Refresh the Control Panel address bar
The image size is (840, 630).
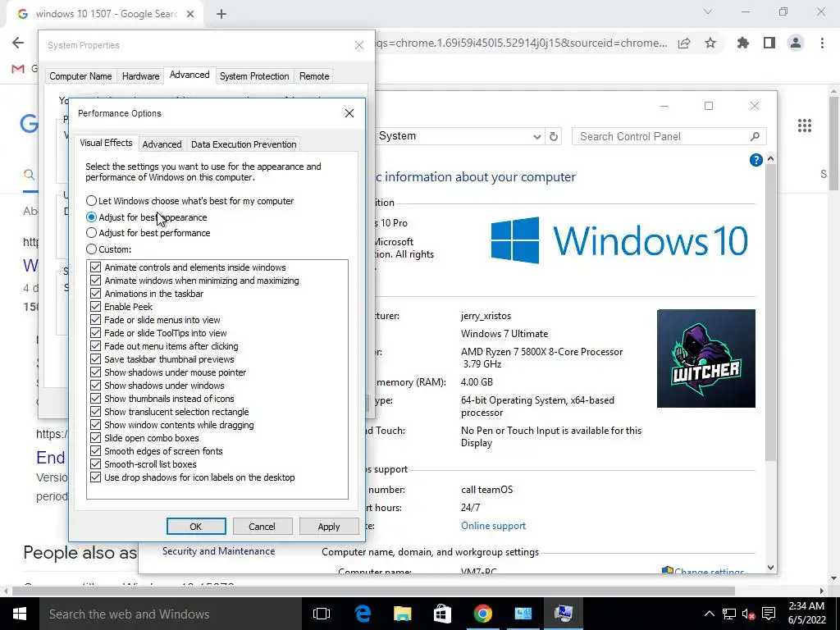[554, 136]
